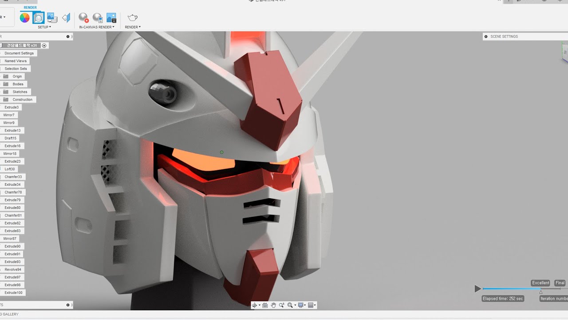Open Document Settings in the Browser
The height and width of the screenshot is (320, 568).
click(x=19, y=53)
